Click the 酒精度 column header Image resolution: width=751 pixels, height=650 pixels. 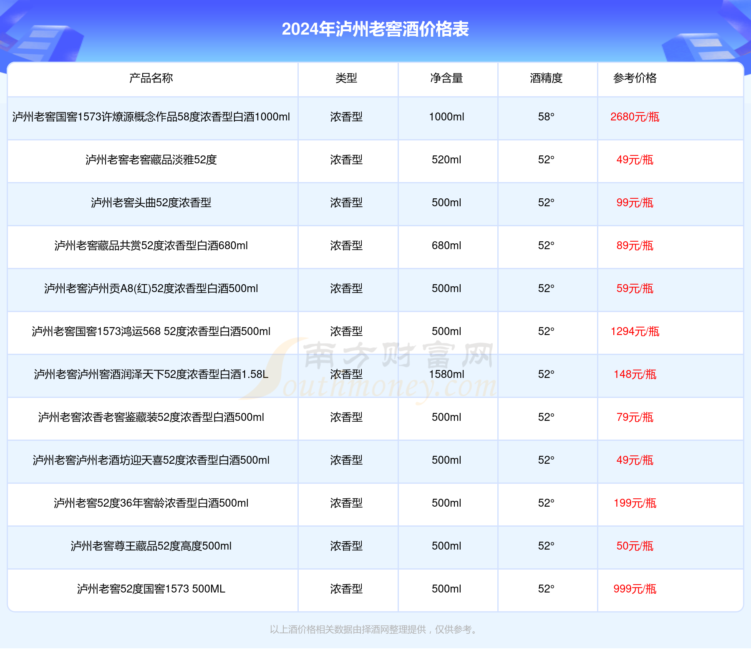(546, 78)
